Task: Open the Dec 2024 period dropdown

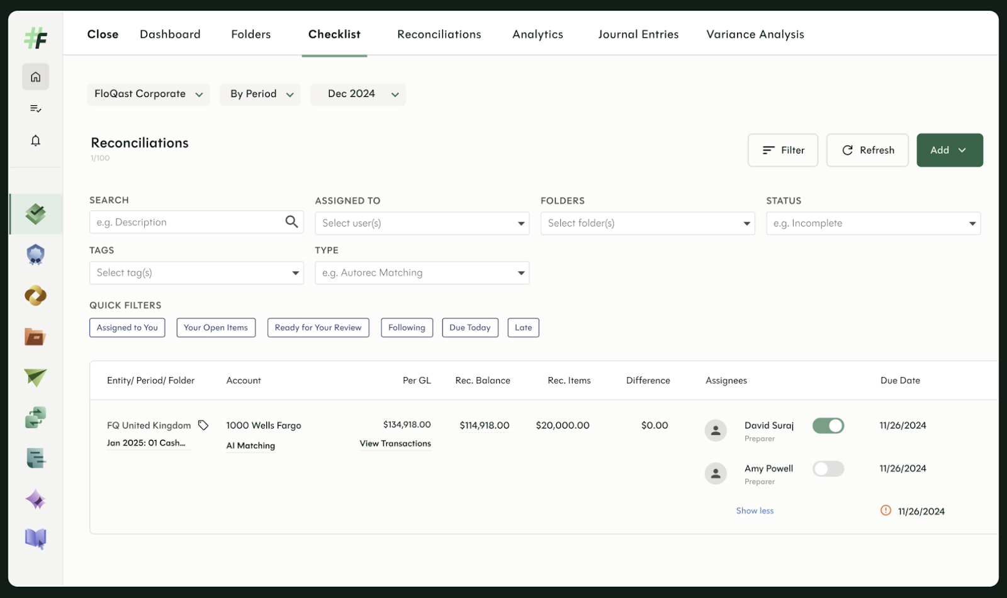Action: [x=358, y=94]
